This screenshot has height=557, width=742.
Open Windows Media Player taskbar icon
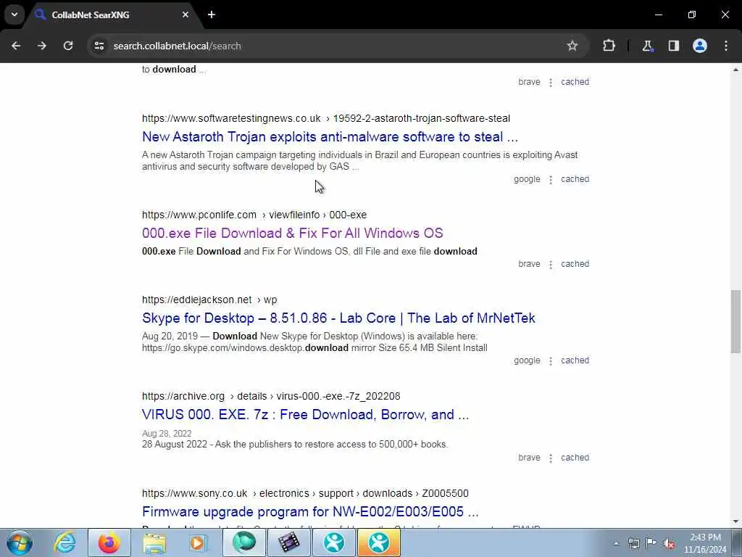[x=198, y=542]
